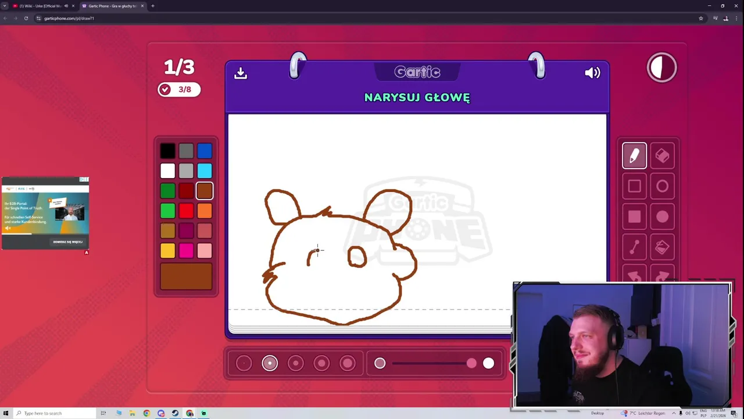Select the hollow ellipse tool

click(x=662, y=186)
